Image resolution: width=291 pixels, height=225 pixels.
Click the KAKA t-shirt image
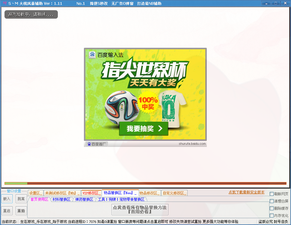point(172,107)
